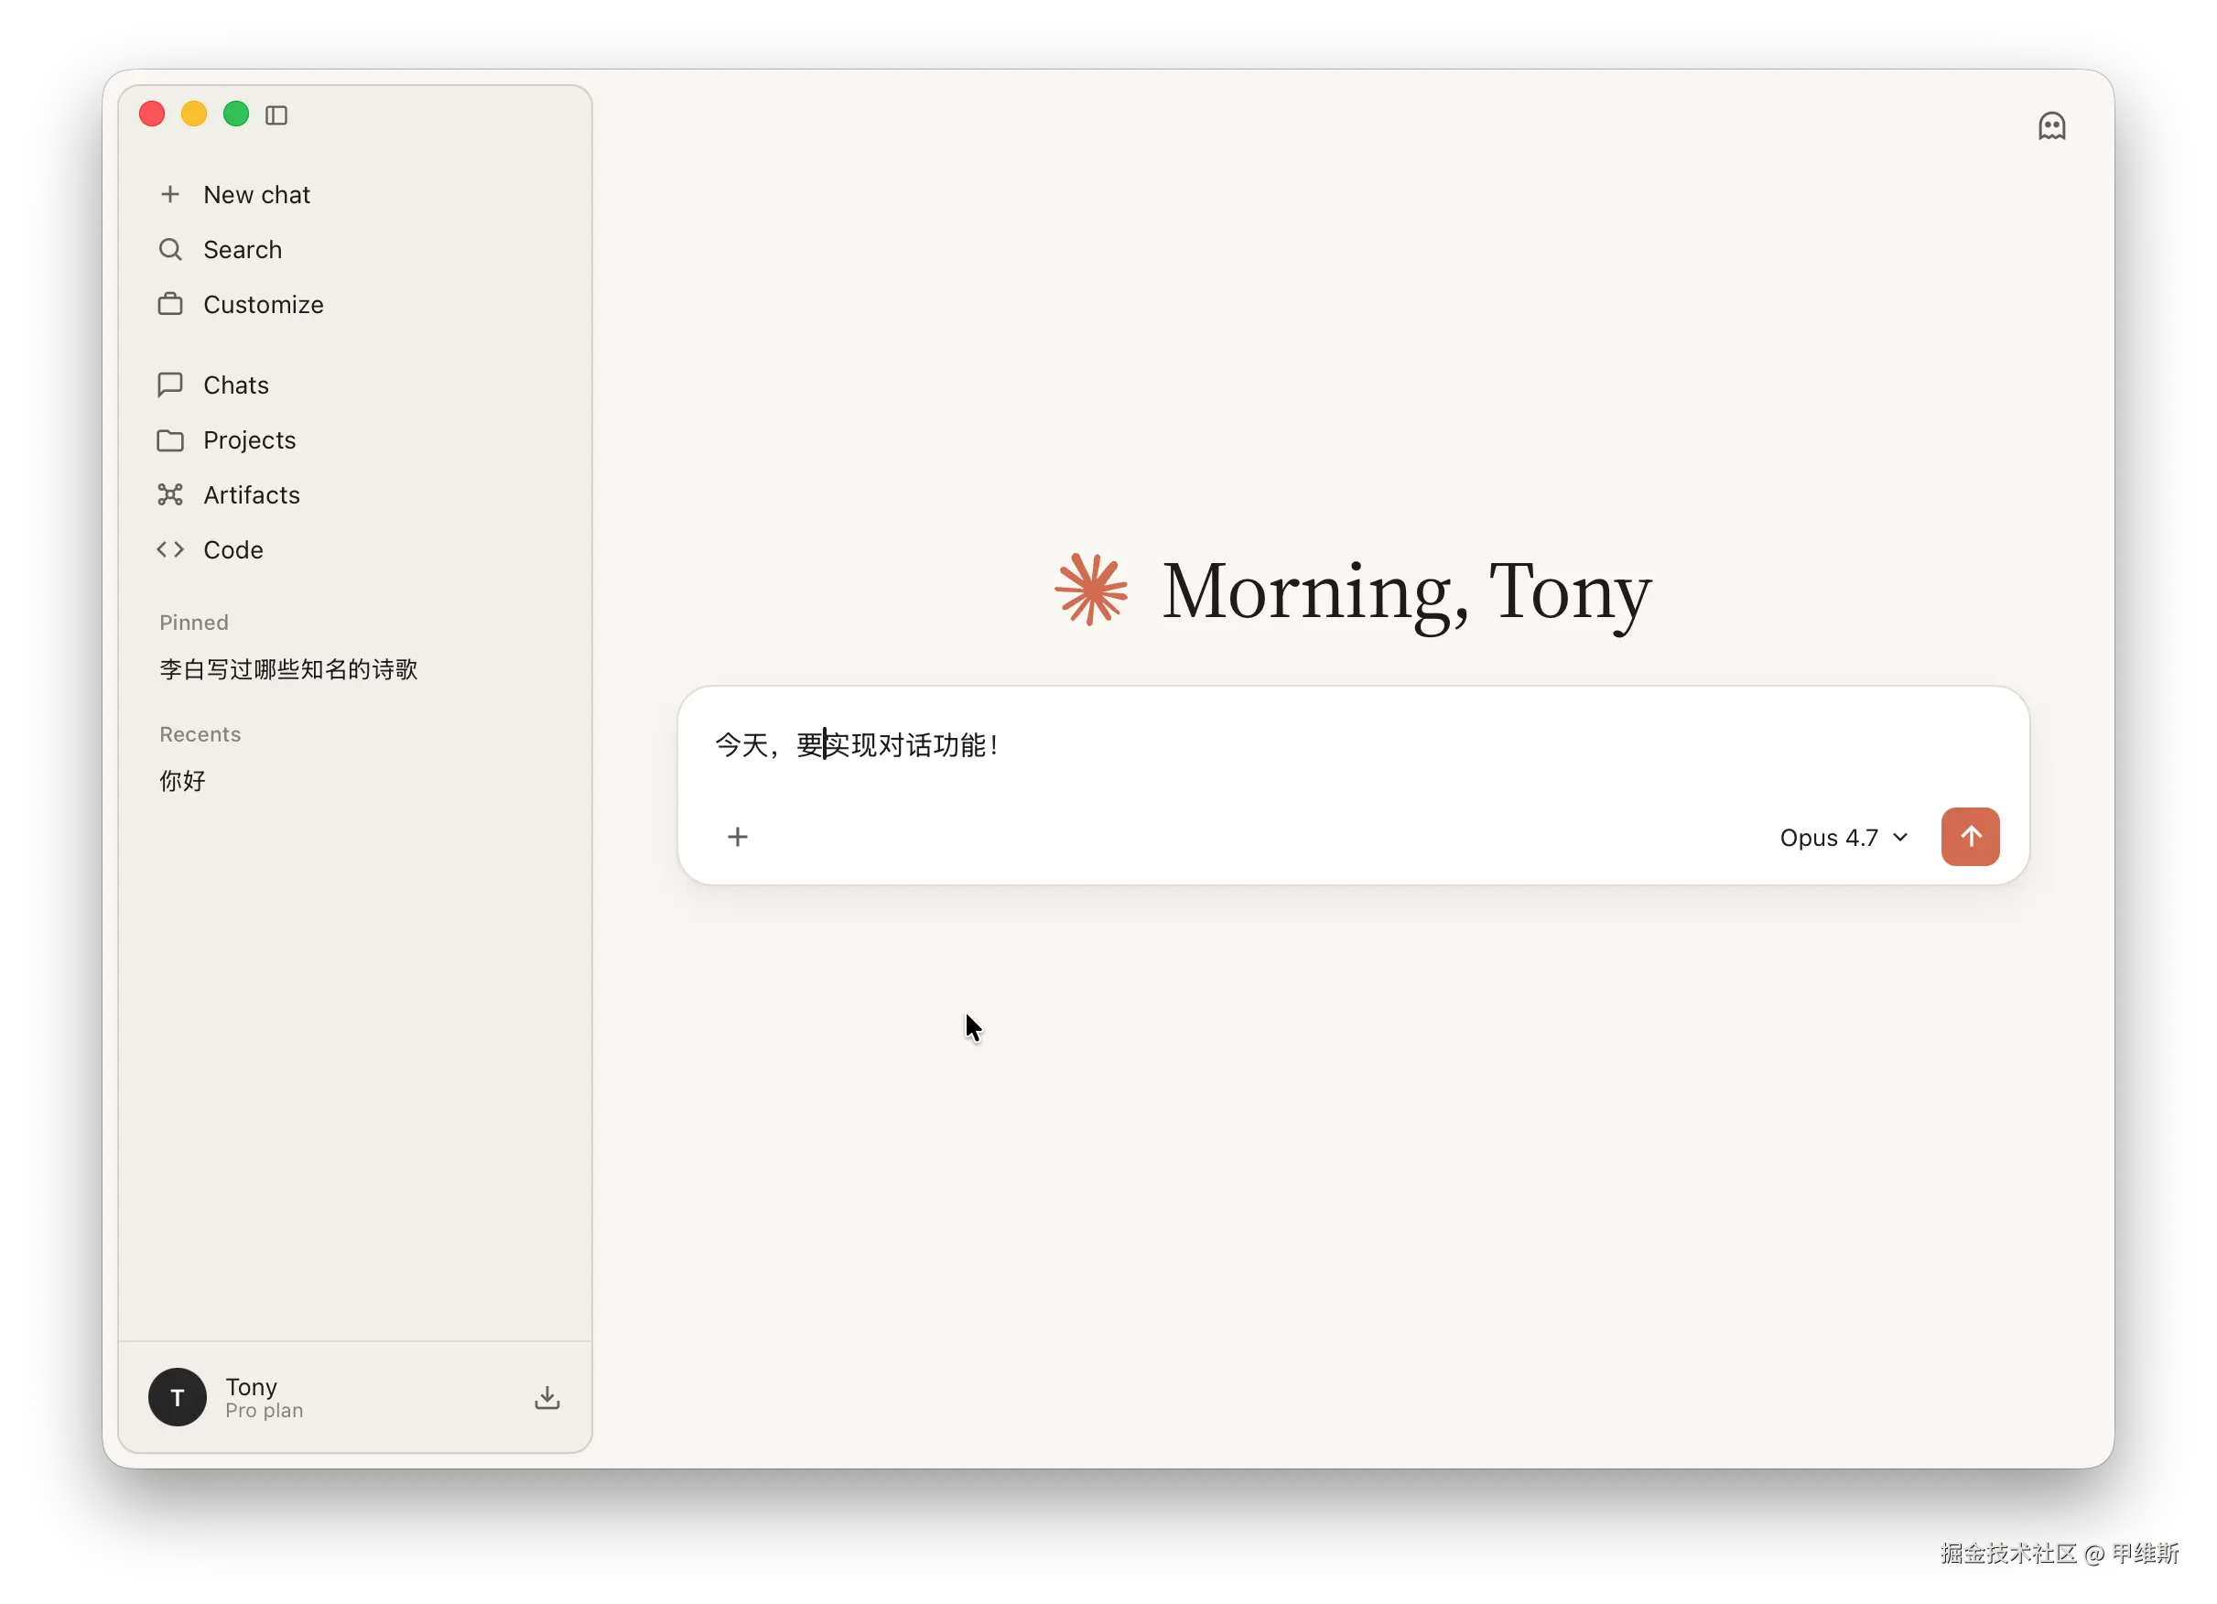Toggle the sidebar collapse icon
This screenshot has width=2217, height=1604.
click(x=276, y=115)
